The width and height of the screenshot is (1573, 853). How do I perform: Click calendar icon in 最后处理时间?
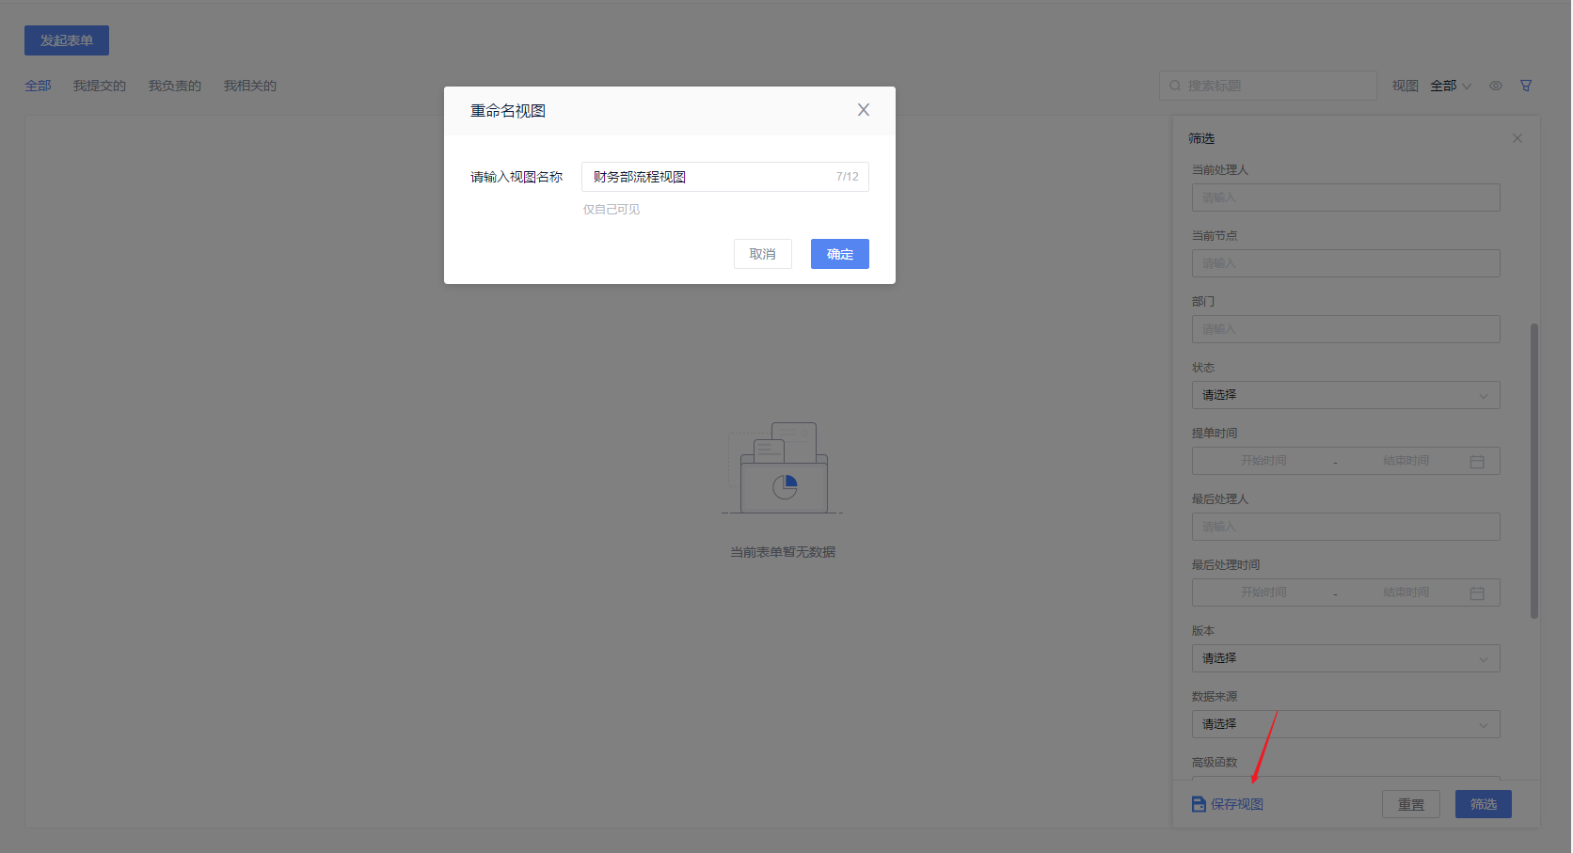pyautogui.click(x=1477, y=593)
